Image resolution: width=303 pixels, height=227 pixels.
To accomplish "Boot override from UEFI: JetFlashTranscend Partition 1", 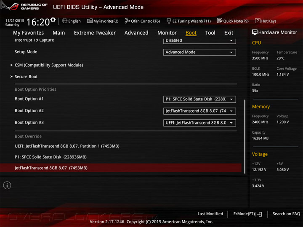I will pos(67,146).
